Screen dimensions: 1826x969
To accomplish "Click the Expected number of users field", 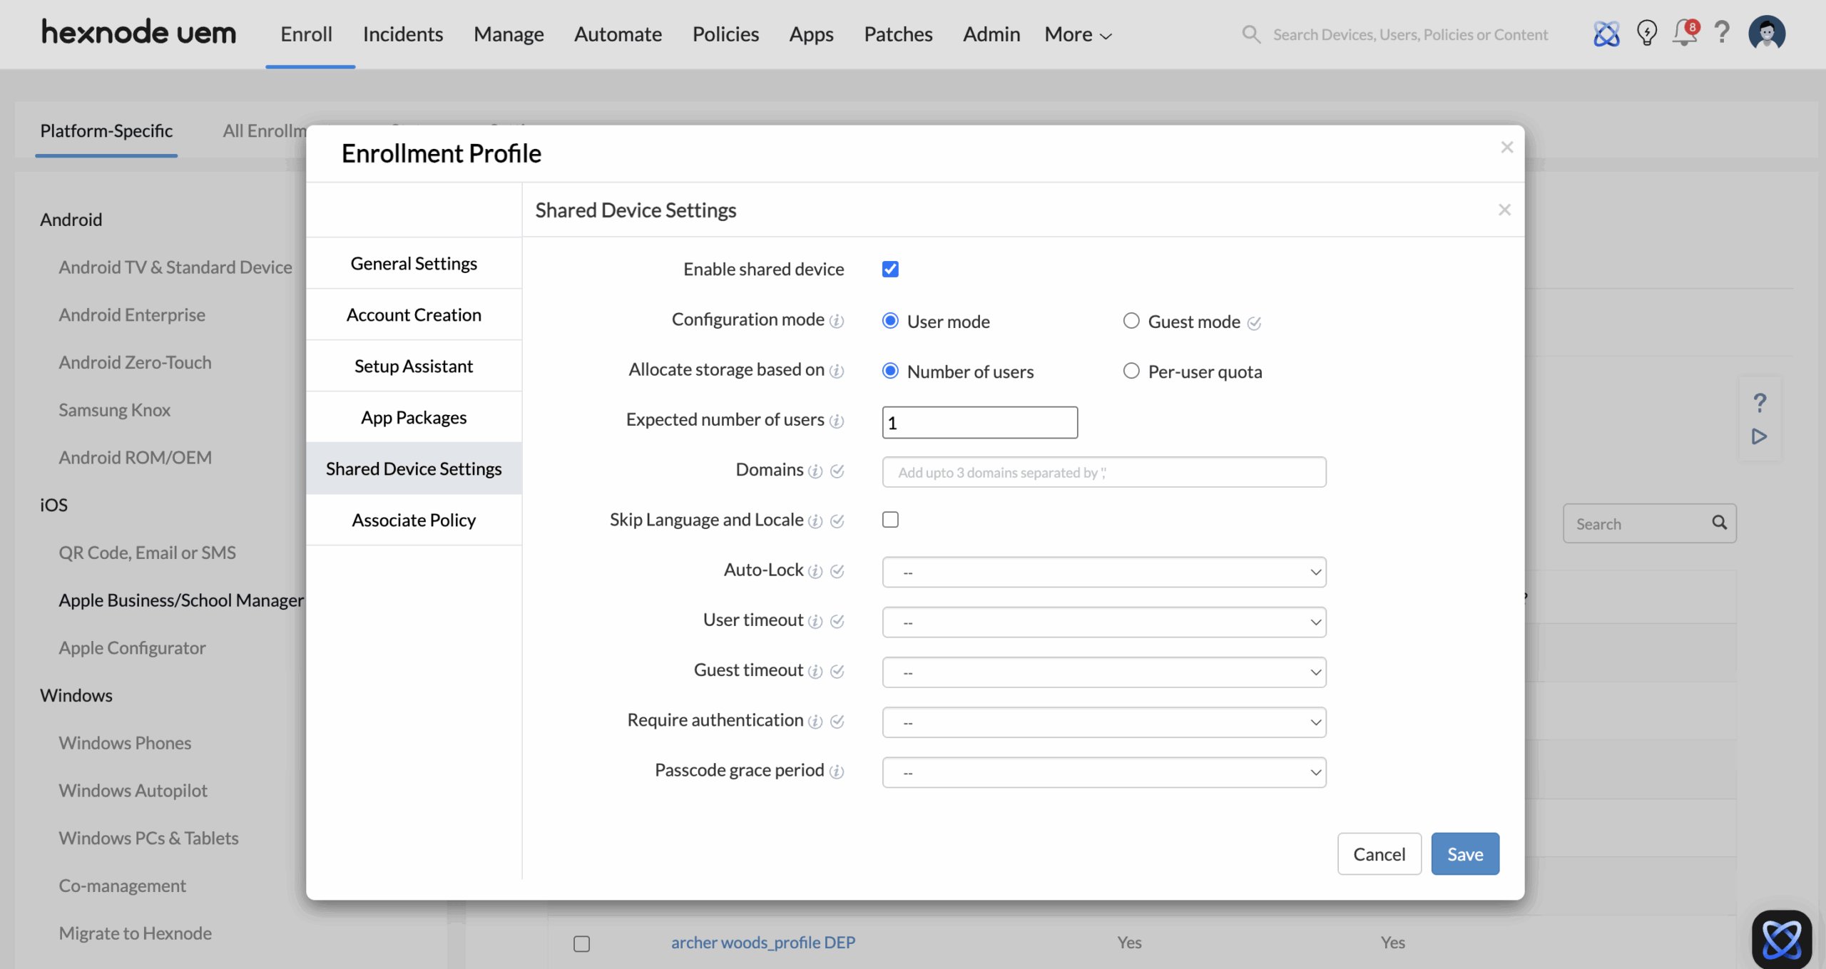I will point(979,422).
